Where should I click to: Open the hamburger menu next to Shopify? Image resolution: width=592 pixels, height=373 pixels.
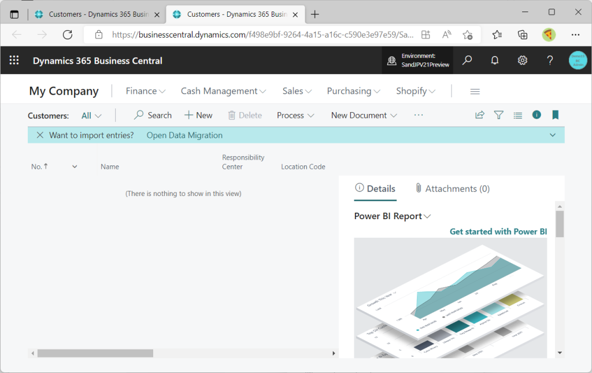click(x=475, y=91)
